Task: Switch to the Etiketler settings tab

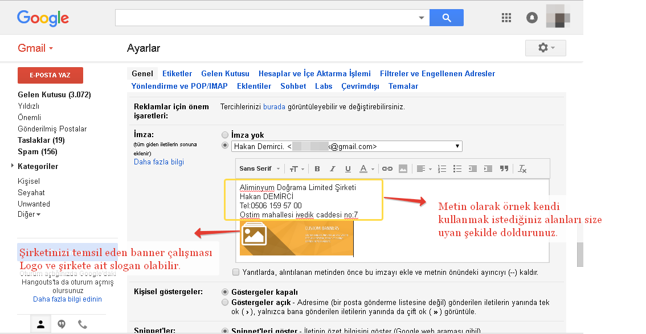Action: (177, 73)
